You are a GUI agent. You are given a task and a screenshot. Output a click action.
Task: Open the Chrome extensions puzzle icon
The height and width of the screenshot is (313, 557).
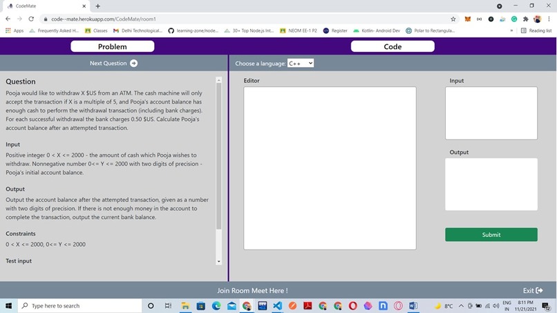526,19
